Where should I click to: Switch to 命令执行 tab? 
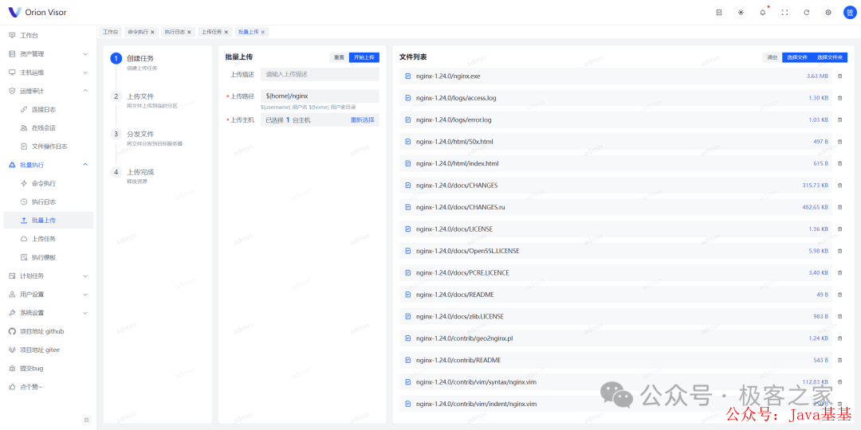[x=138, y=32]
